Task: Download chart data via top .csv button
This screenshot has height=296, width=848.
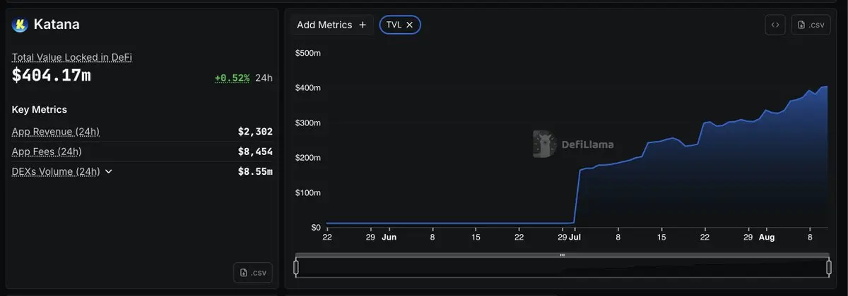Action: pos(811,25)
